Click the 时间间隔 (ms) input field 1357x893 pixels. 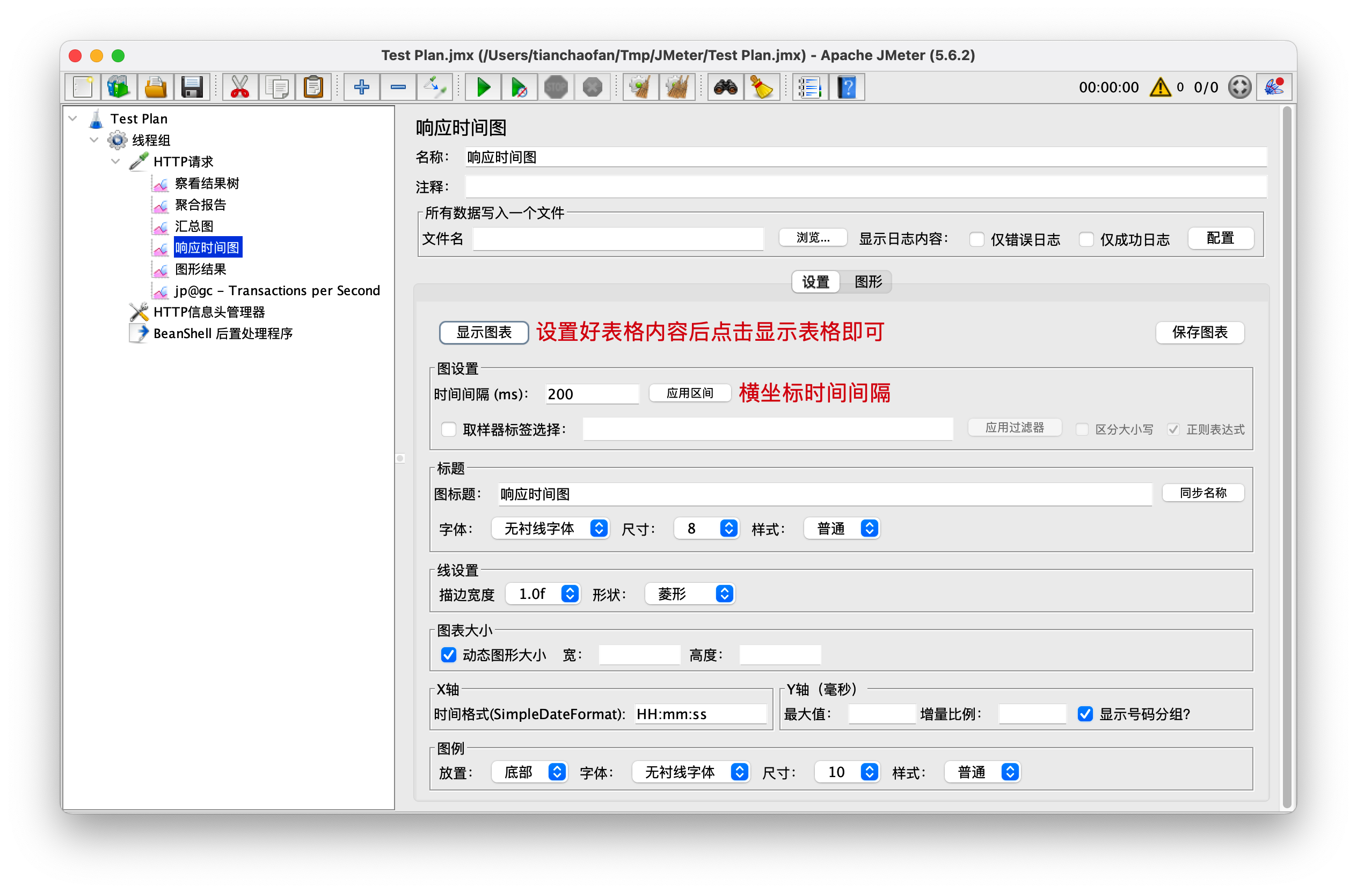(x=592, y=394)
